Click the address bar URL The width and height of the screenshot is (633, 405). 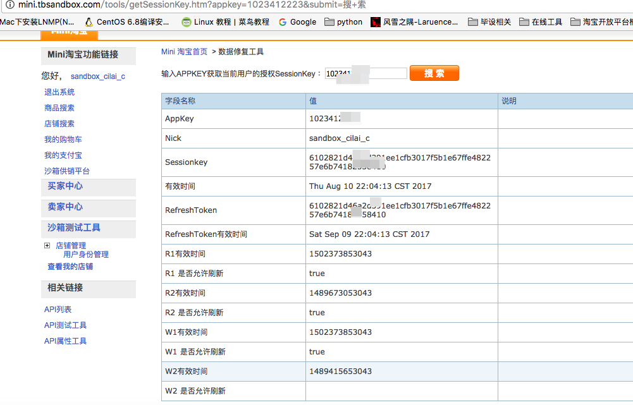(x=192, y=5)
